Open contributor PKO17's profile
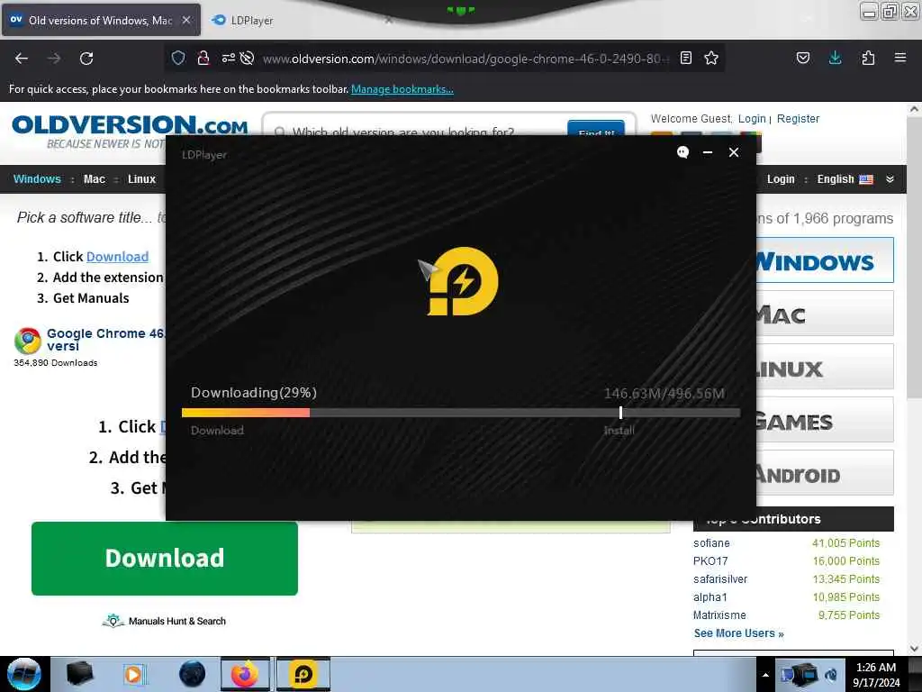 tap(710, 561)
